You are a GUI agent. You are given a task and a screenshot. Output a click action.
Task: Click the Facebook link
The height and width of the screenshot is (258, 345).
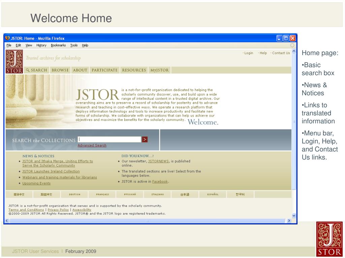160,182
